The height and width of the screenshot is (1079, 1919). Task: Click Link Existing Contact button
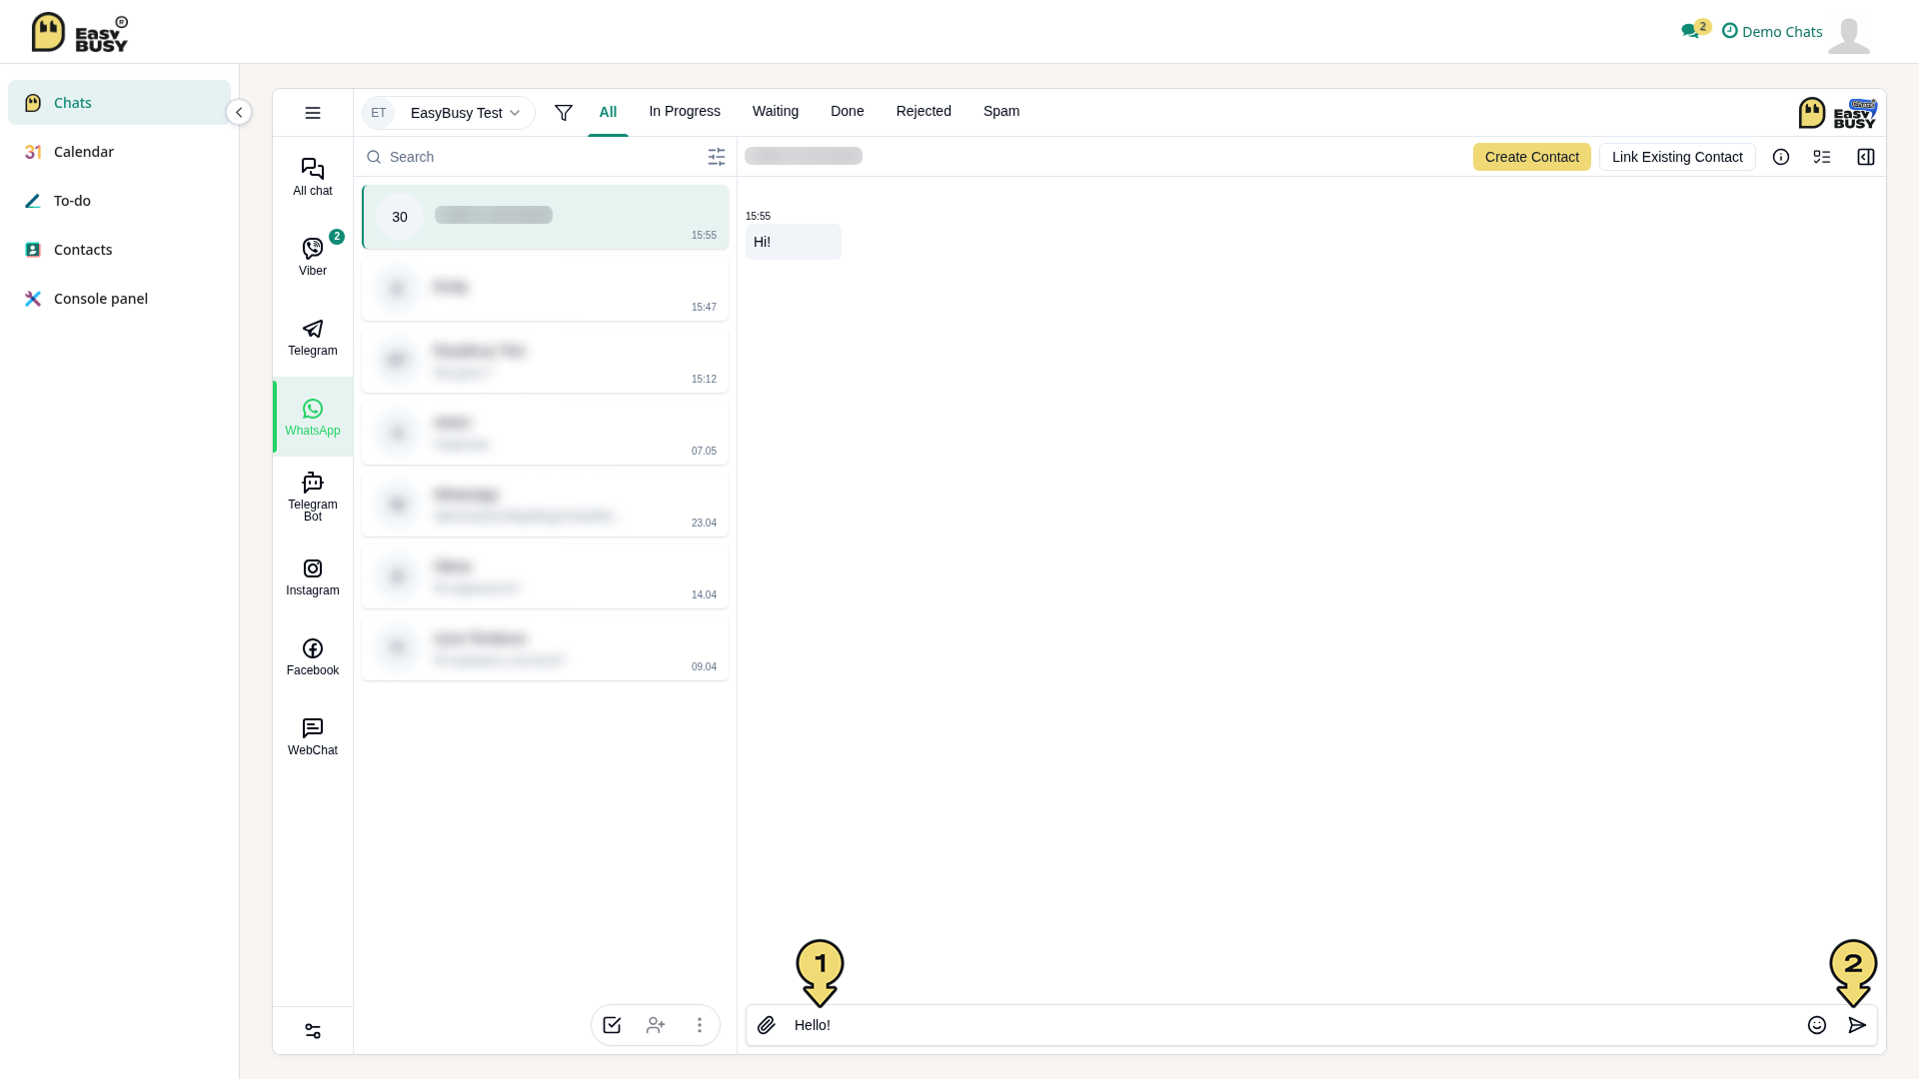(1677, 157)
